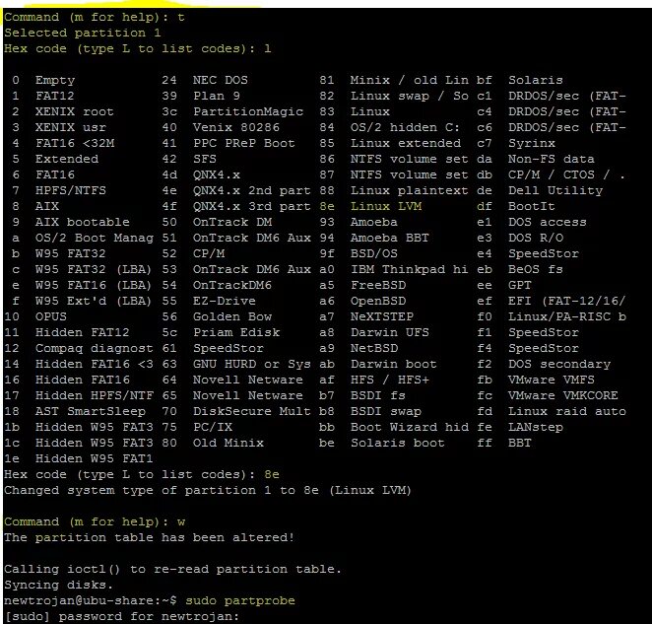The height and width of the screenshot is (624, 652).
Task: Click the 'EZ-Drive' entry
Action: tap(225, 301)
